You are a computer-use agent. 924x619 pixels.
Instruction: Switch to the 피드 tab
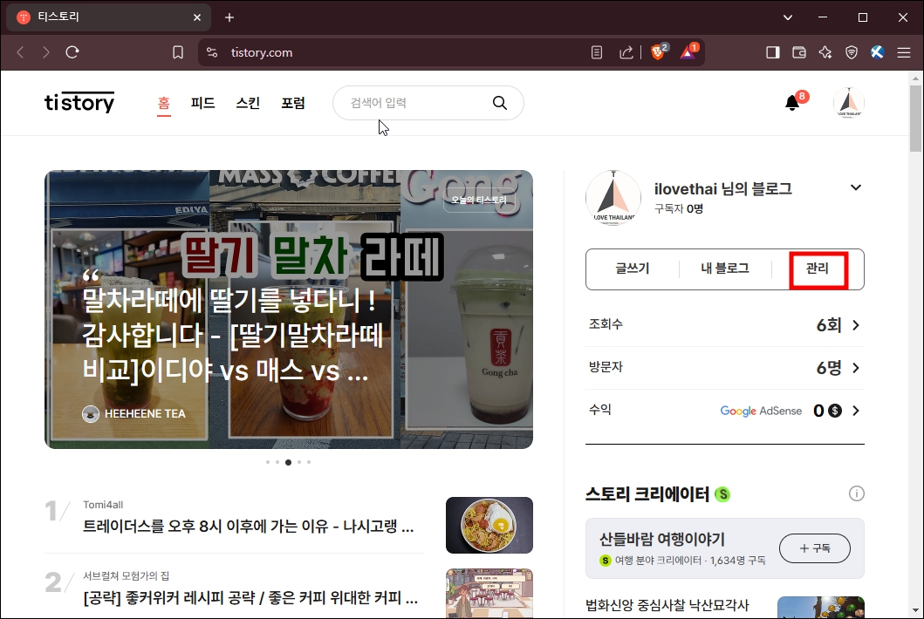(202, 102)
